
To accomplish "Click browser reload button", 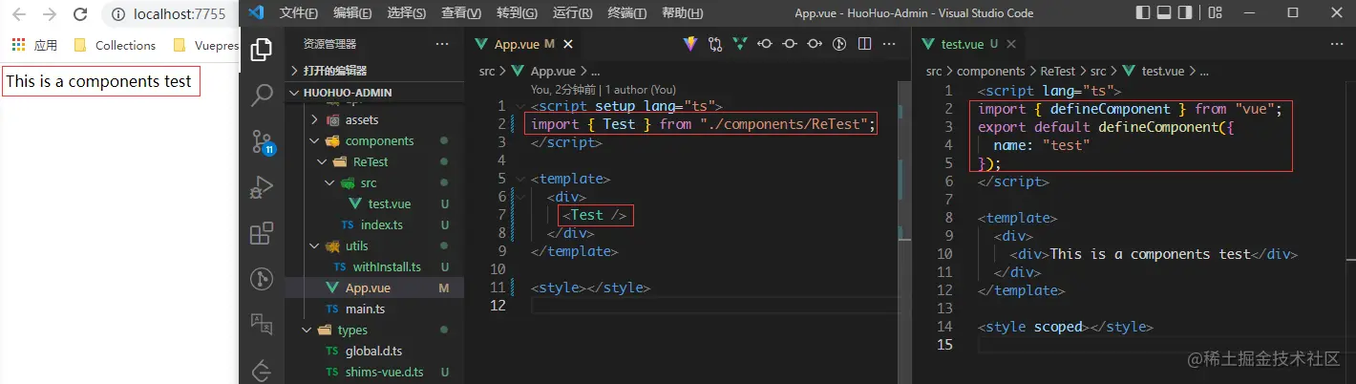I will pyautogui.click(x=81, y=14).
